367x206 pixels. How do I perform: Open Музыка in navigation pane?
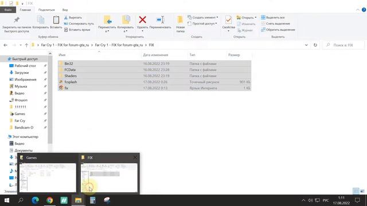click(x=21, y=86)
